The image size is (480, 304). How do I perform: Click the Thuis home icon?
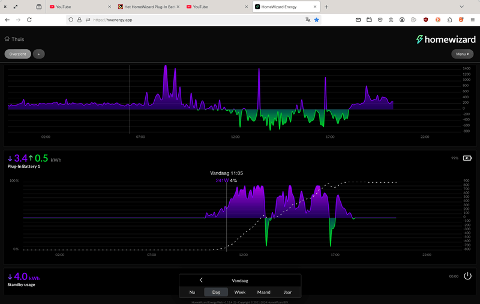point(7,39)
